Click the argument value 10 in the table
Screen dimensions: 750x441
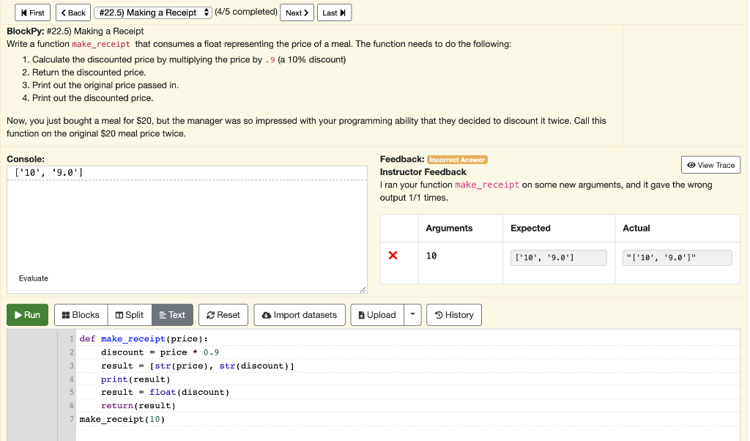point(431,256)
